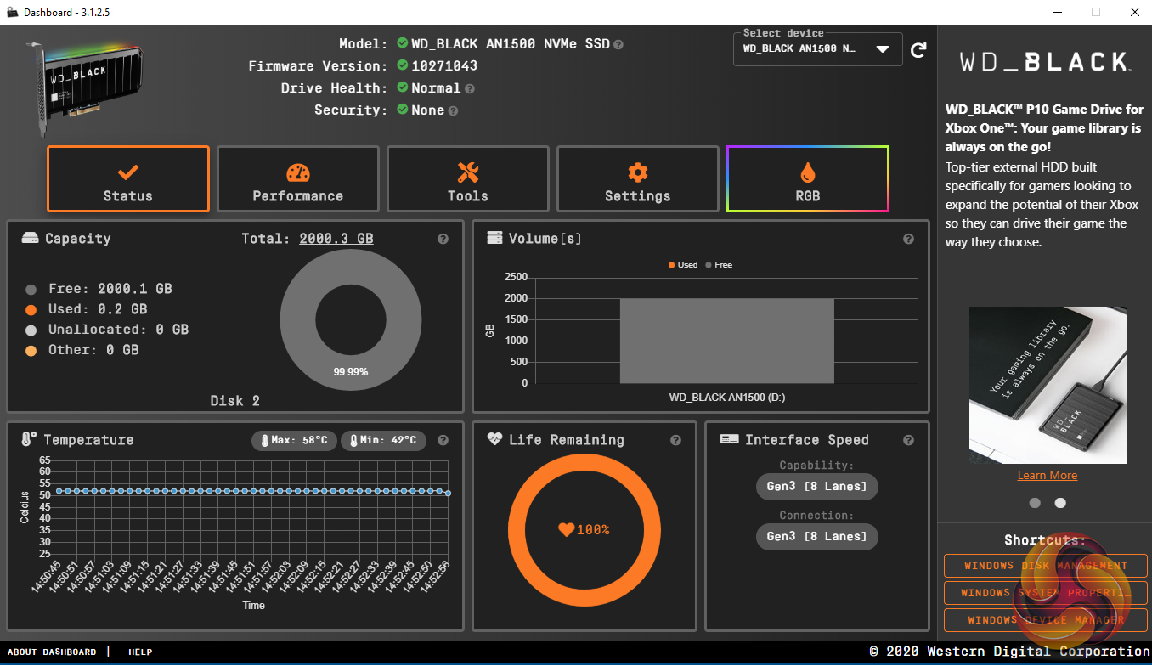Image resolution: width=1152 pixels, height=666 pixels.
Task: Click the P10 Game Drive ad image
Action: [x=1047, y=385]
